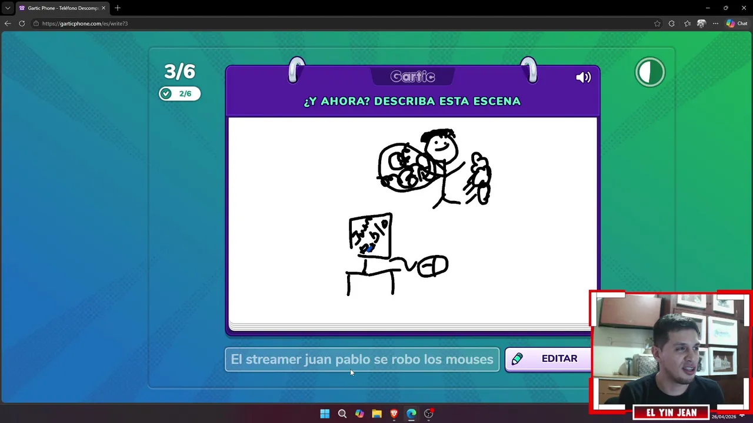Image resolution: width=753 pixels, height=423 pixels.
Task: Open OBS Studio from the taskbar
Action: (x=429, y=414)
